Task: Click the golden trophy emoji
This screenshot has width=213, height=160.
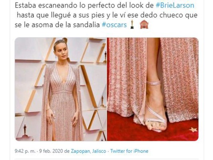Action: coord(131,24)
